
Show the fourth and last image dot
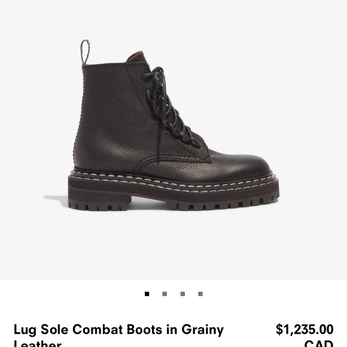tap(200, 294)
